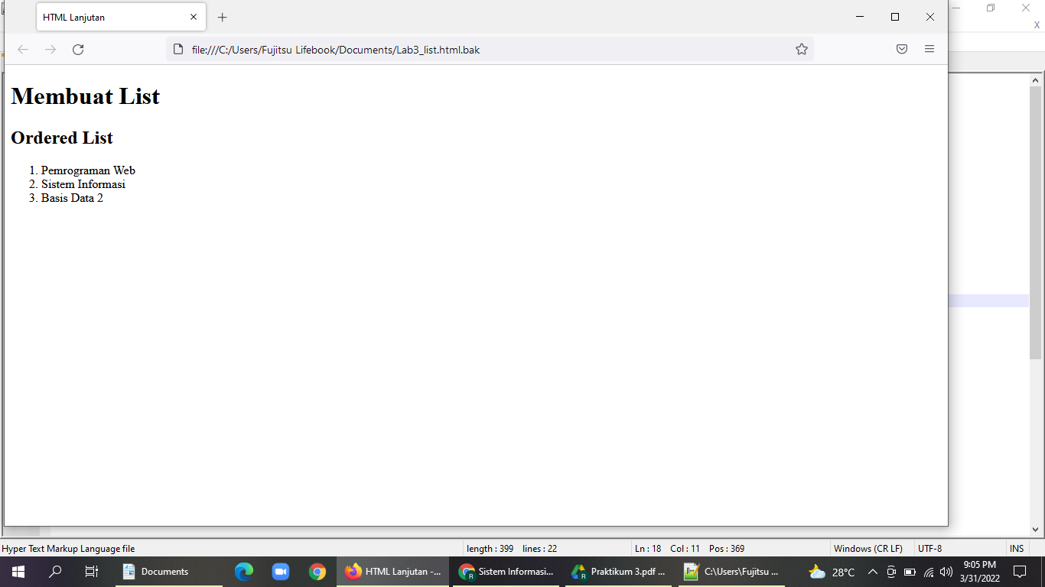Open the notification center

tap(1019, 571)
